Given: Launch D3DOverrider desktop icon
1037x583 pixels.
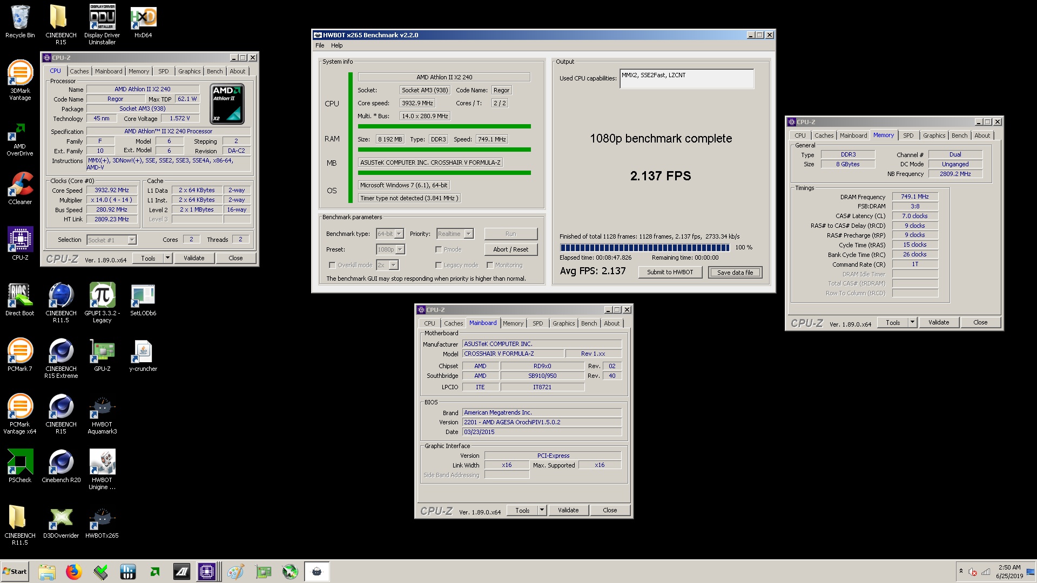Looking at the screenshot, I should click(60, 521).
